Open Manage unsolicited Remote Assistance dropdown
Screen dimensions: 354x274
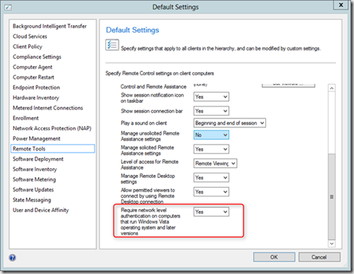(211, 135)
